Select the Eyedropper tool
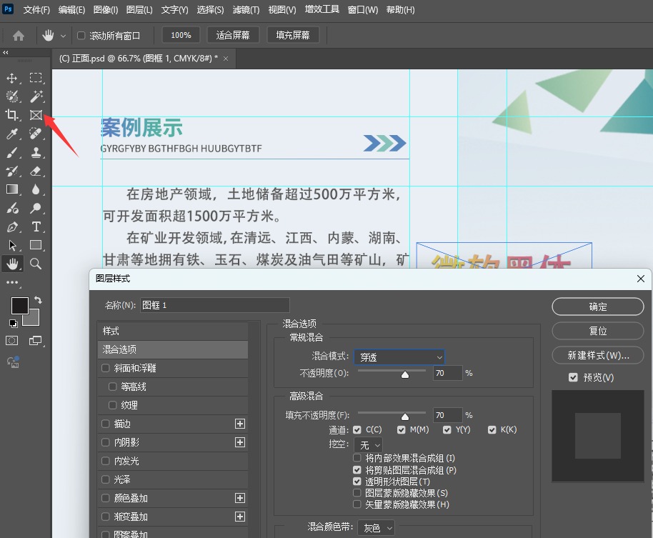The height and width of the screenshot is (538, 653). coord(12,134)
